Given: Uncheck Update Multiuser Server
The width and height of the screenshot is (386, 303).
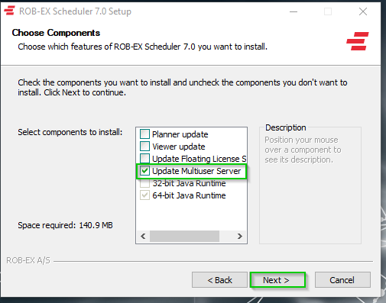Looking at the screenshot, I should point(144,171).
